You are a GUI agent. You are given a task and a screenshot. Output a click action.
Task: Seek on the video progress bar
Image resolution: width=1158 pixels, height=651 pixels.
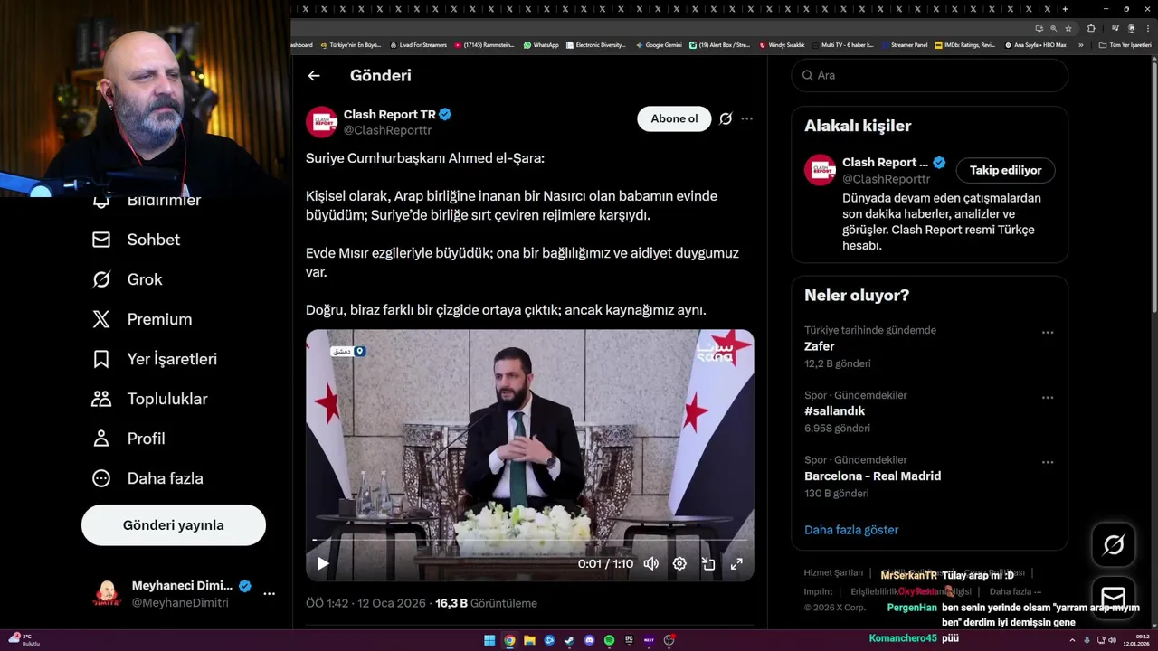[x=529, y=540]
